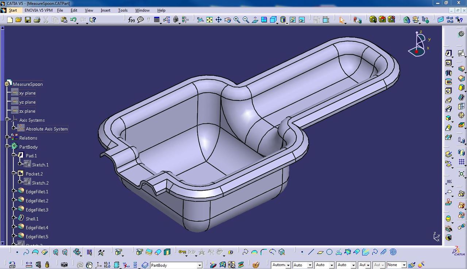Viewport: 467px width, 269px height.
Task: Select the zx plane in the tree
Action: tap(27, 111)
